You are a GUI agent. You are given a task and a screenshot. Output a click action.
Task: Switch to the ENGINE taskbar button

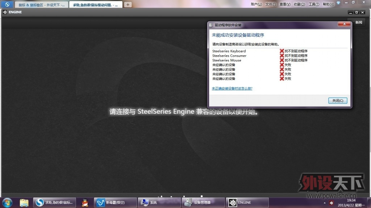[x=247, y=203]
